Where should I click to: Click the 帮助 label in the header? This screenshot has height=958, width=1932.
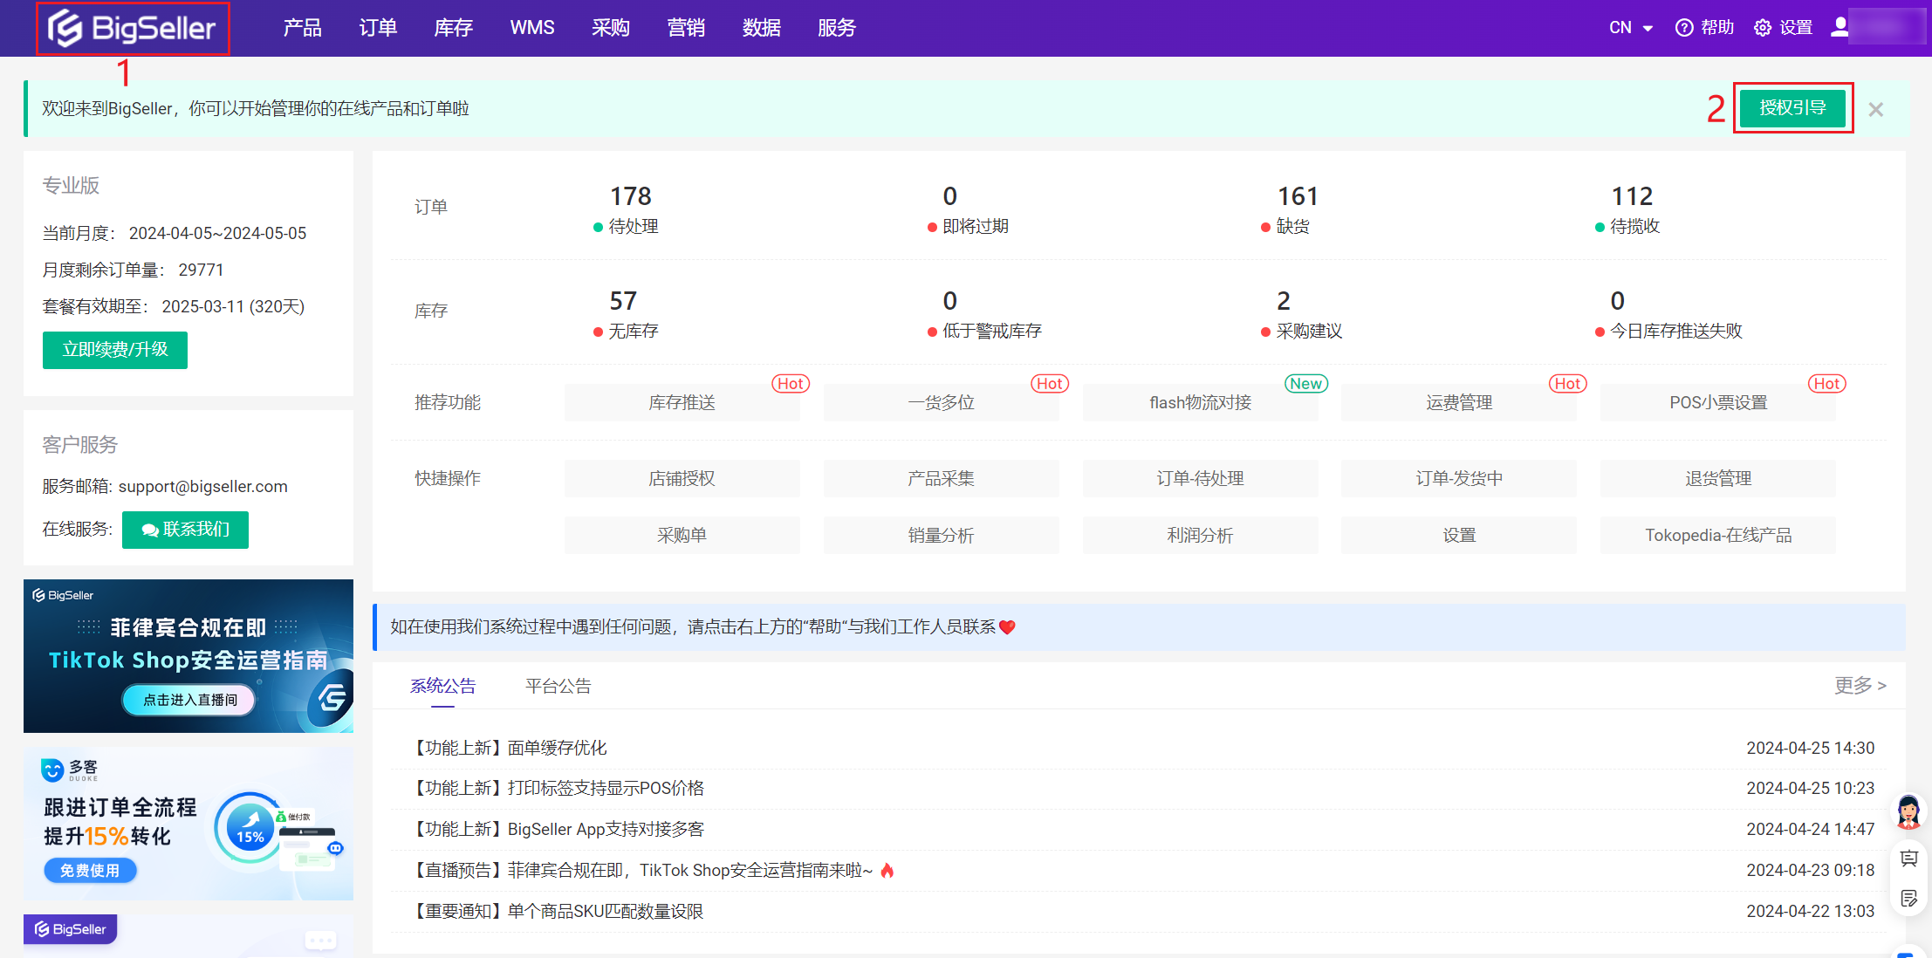pos(1717,28)
